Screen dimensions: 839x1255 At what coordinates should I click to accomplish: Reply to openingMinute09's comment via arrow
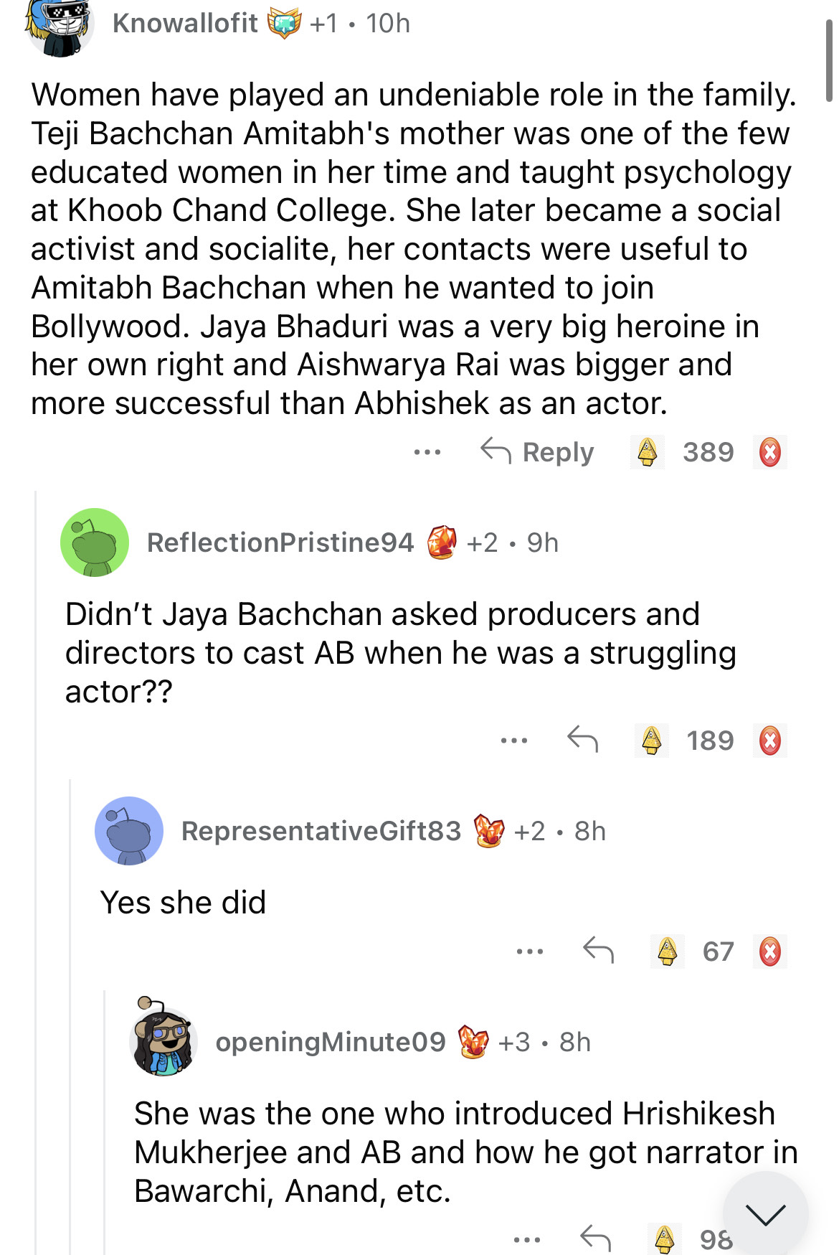(x=595, y=1237)
